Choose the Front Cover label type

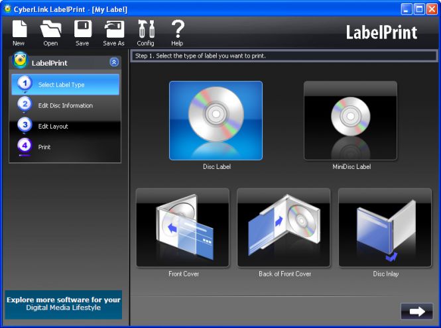[x=182, y=228]
